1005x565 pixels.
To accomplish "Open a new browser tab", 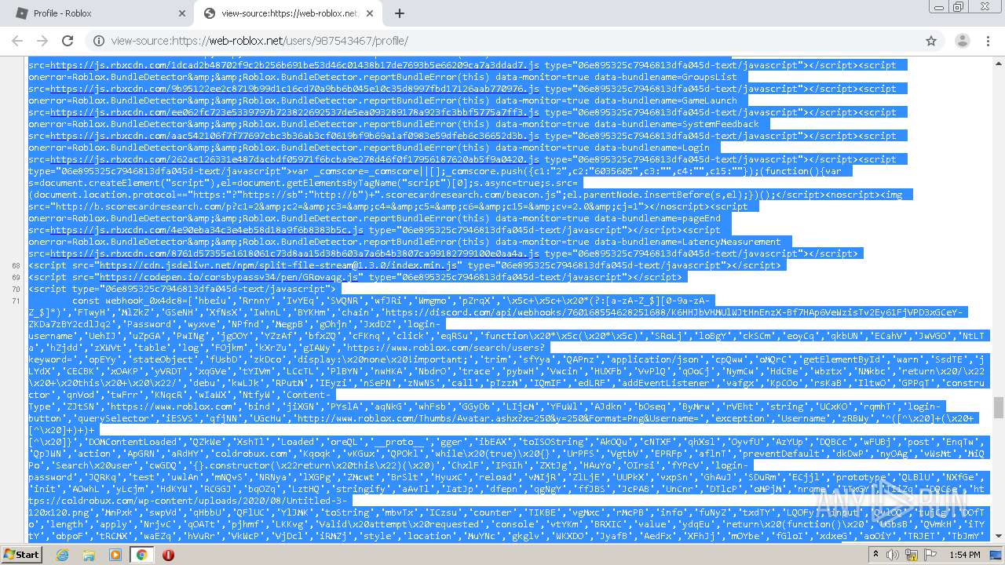I will click(399, 13).
